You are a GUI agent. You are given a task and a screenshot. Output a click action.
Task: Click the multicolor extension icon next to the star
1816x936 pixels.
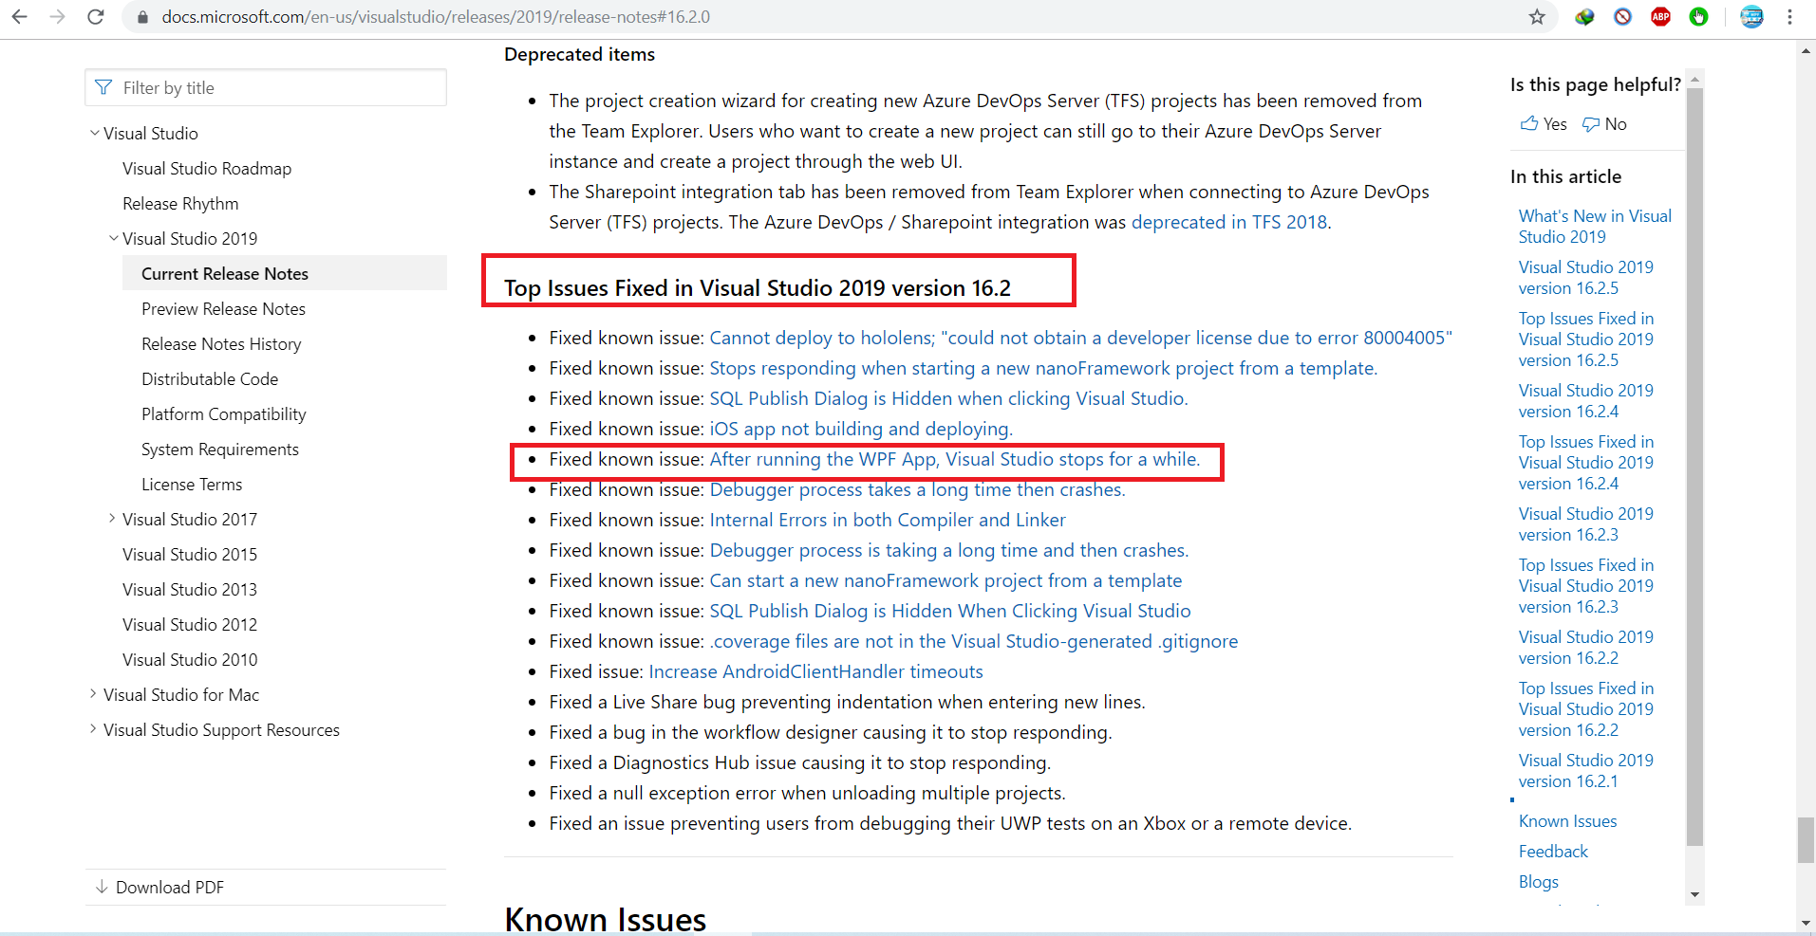click(1584, 17)
